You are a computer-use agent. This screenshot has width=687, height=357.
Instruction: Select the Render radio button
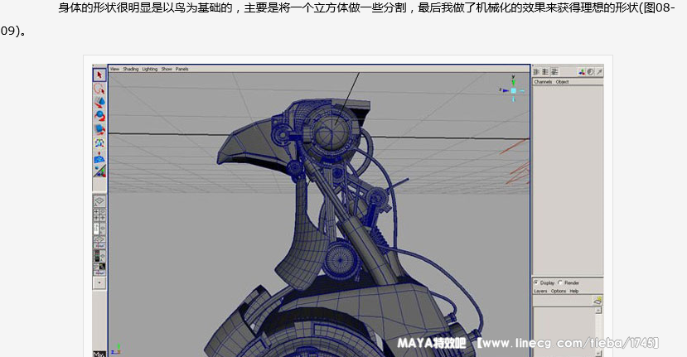(560, 282)
